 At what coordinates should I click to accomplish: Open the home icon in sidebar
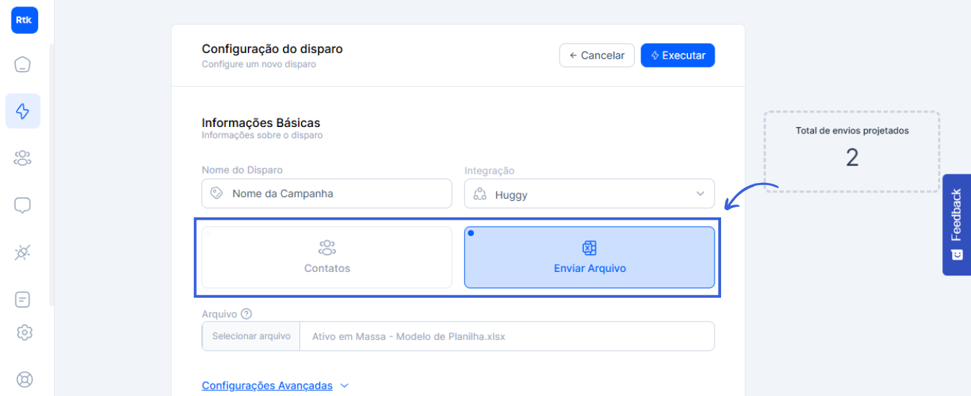tap(23, 65)
